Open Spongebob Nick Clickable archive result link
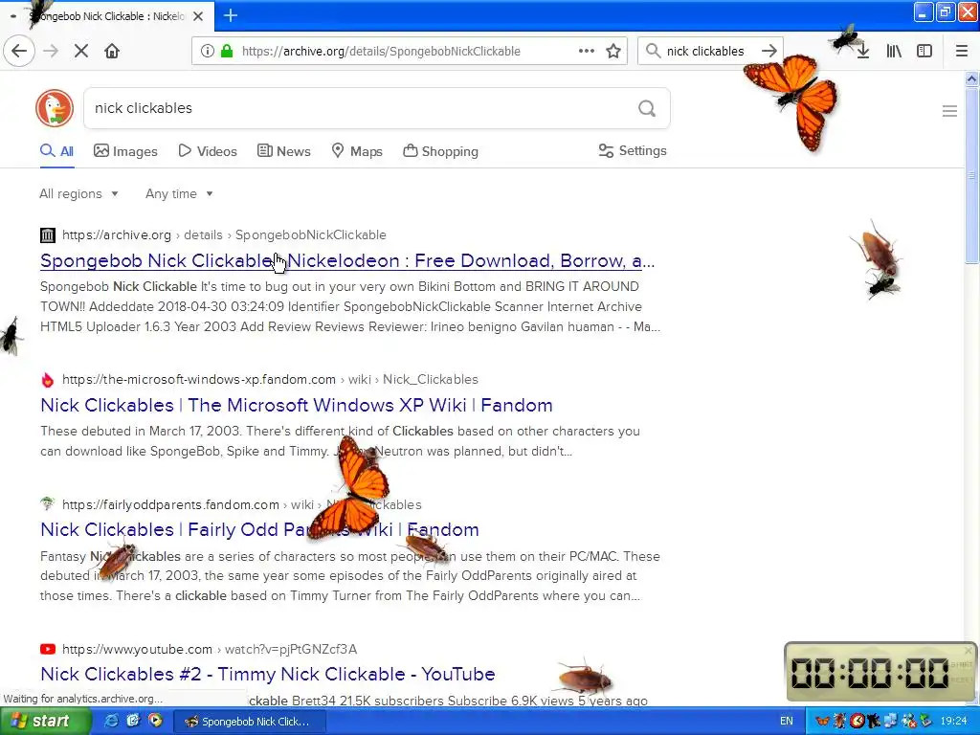This screenshot has height=735, width=980. click(347, 260)
